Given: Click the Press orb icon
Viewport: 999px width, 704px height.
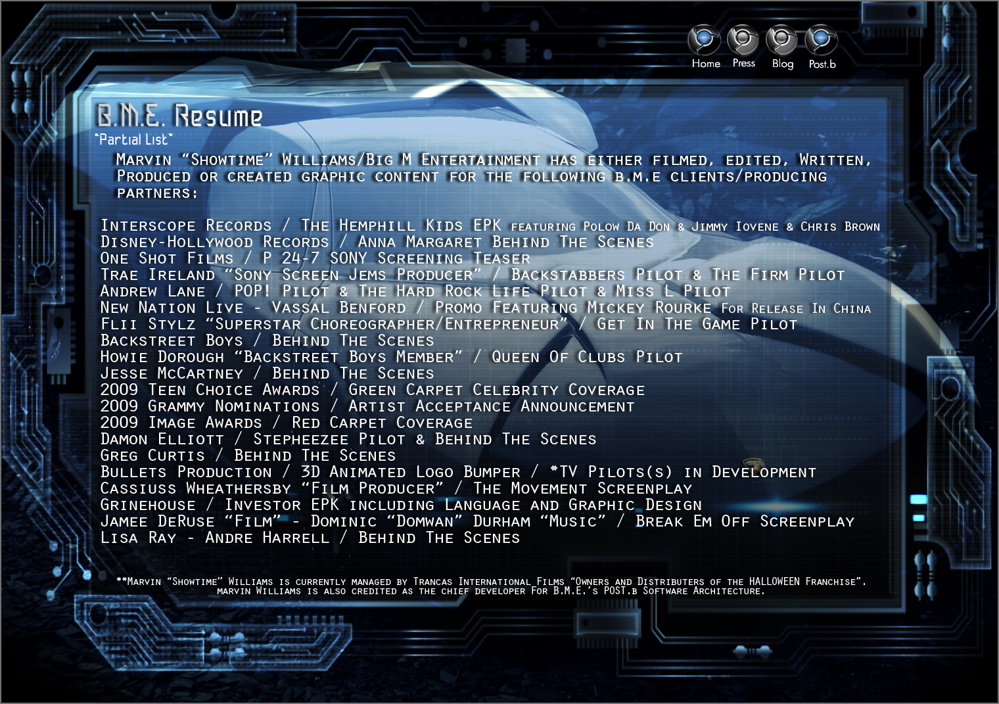Looking at the screenshot, I should (743, 40).
